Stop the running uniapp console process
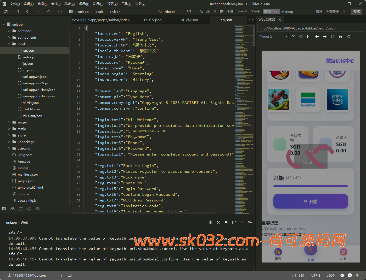 click(226, 222)
